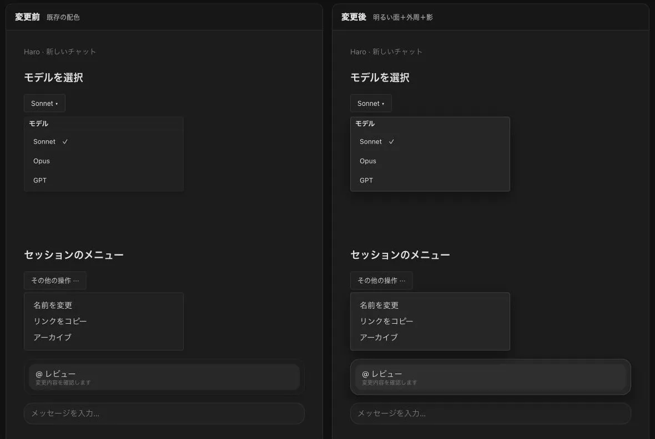Viewport: 655px width, 439px height.
Task: Click Haro · 新しいチャット breadcrumb in 変更後
Action: (386, 52)
